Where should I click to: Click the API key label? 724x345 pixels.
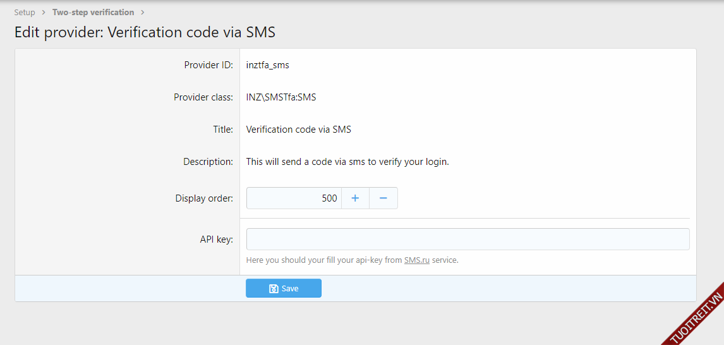[x=216, y=239]
